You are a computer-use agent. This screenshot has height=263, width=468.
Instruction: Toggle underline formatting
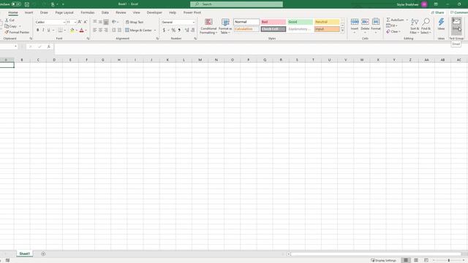49,30
